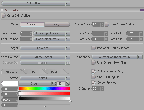Click the popup icon next to the Acetate dropdown
This screenshot has height=110, width=144.
click(68, 78)
